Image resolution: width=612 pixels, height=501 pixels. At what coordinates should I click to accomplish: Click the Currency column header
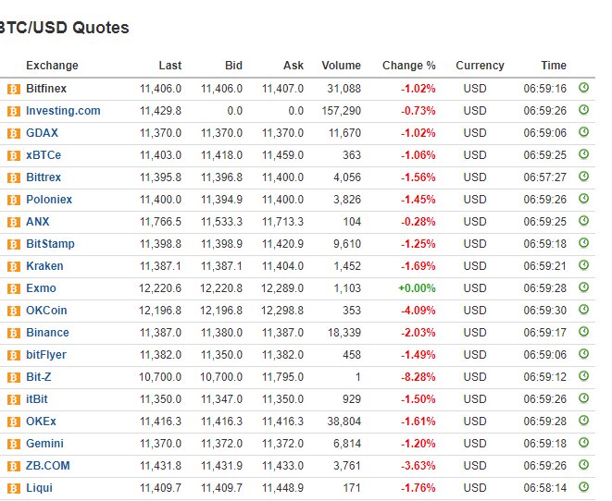pyautogui.click(x=481, y=66)
